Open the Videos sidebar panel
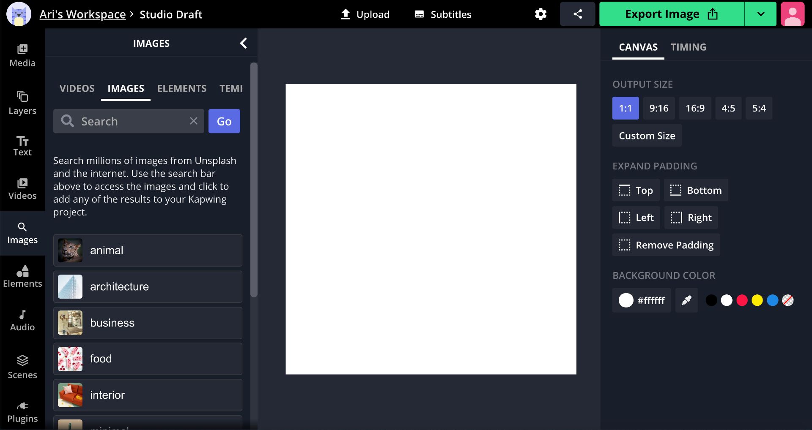This screenshot has height=430, width=812. pos(22,189)
